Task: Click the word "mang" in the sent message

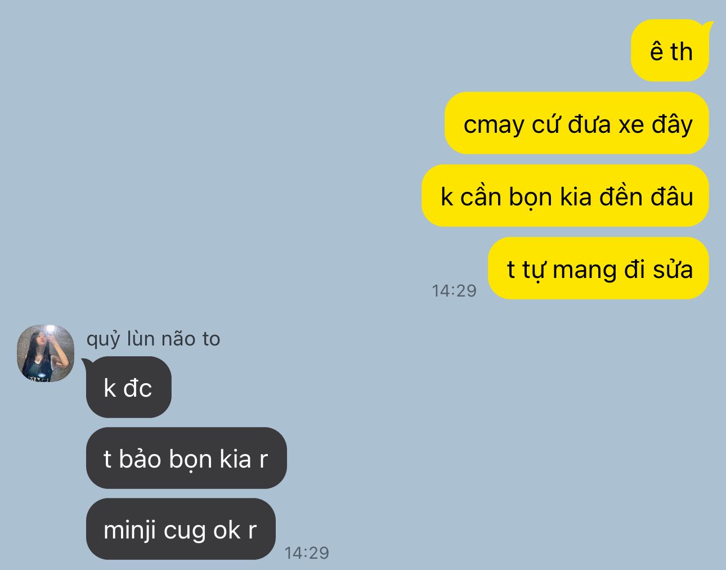Action: tap(585, 271)
